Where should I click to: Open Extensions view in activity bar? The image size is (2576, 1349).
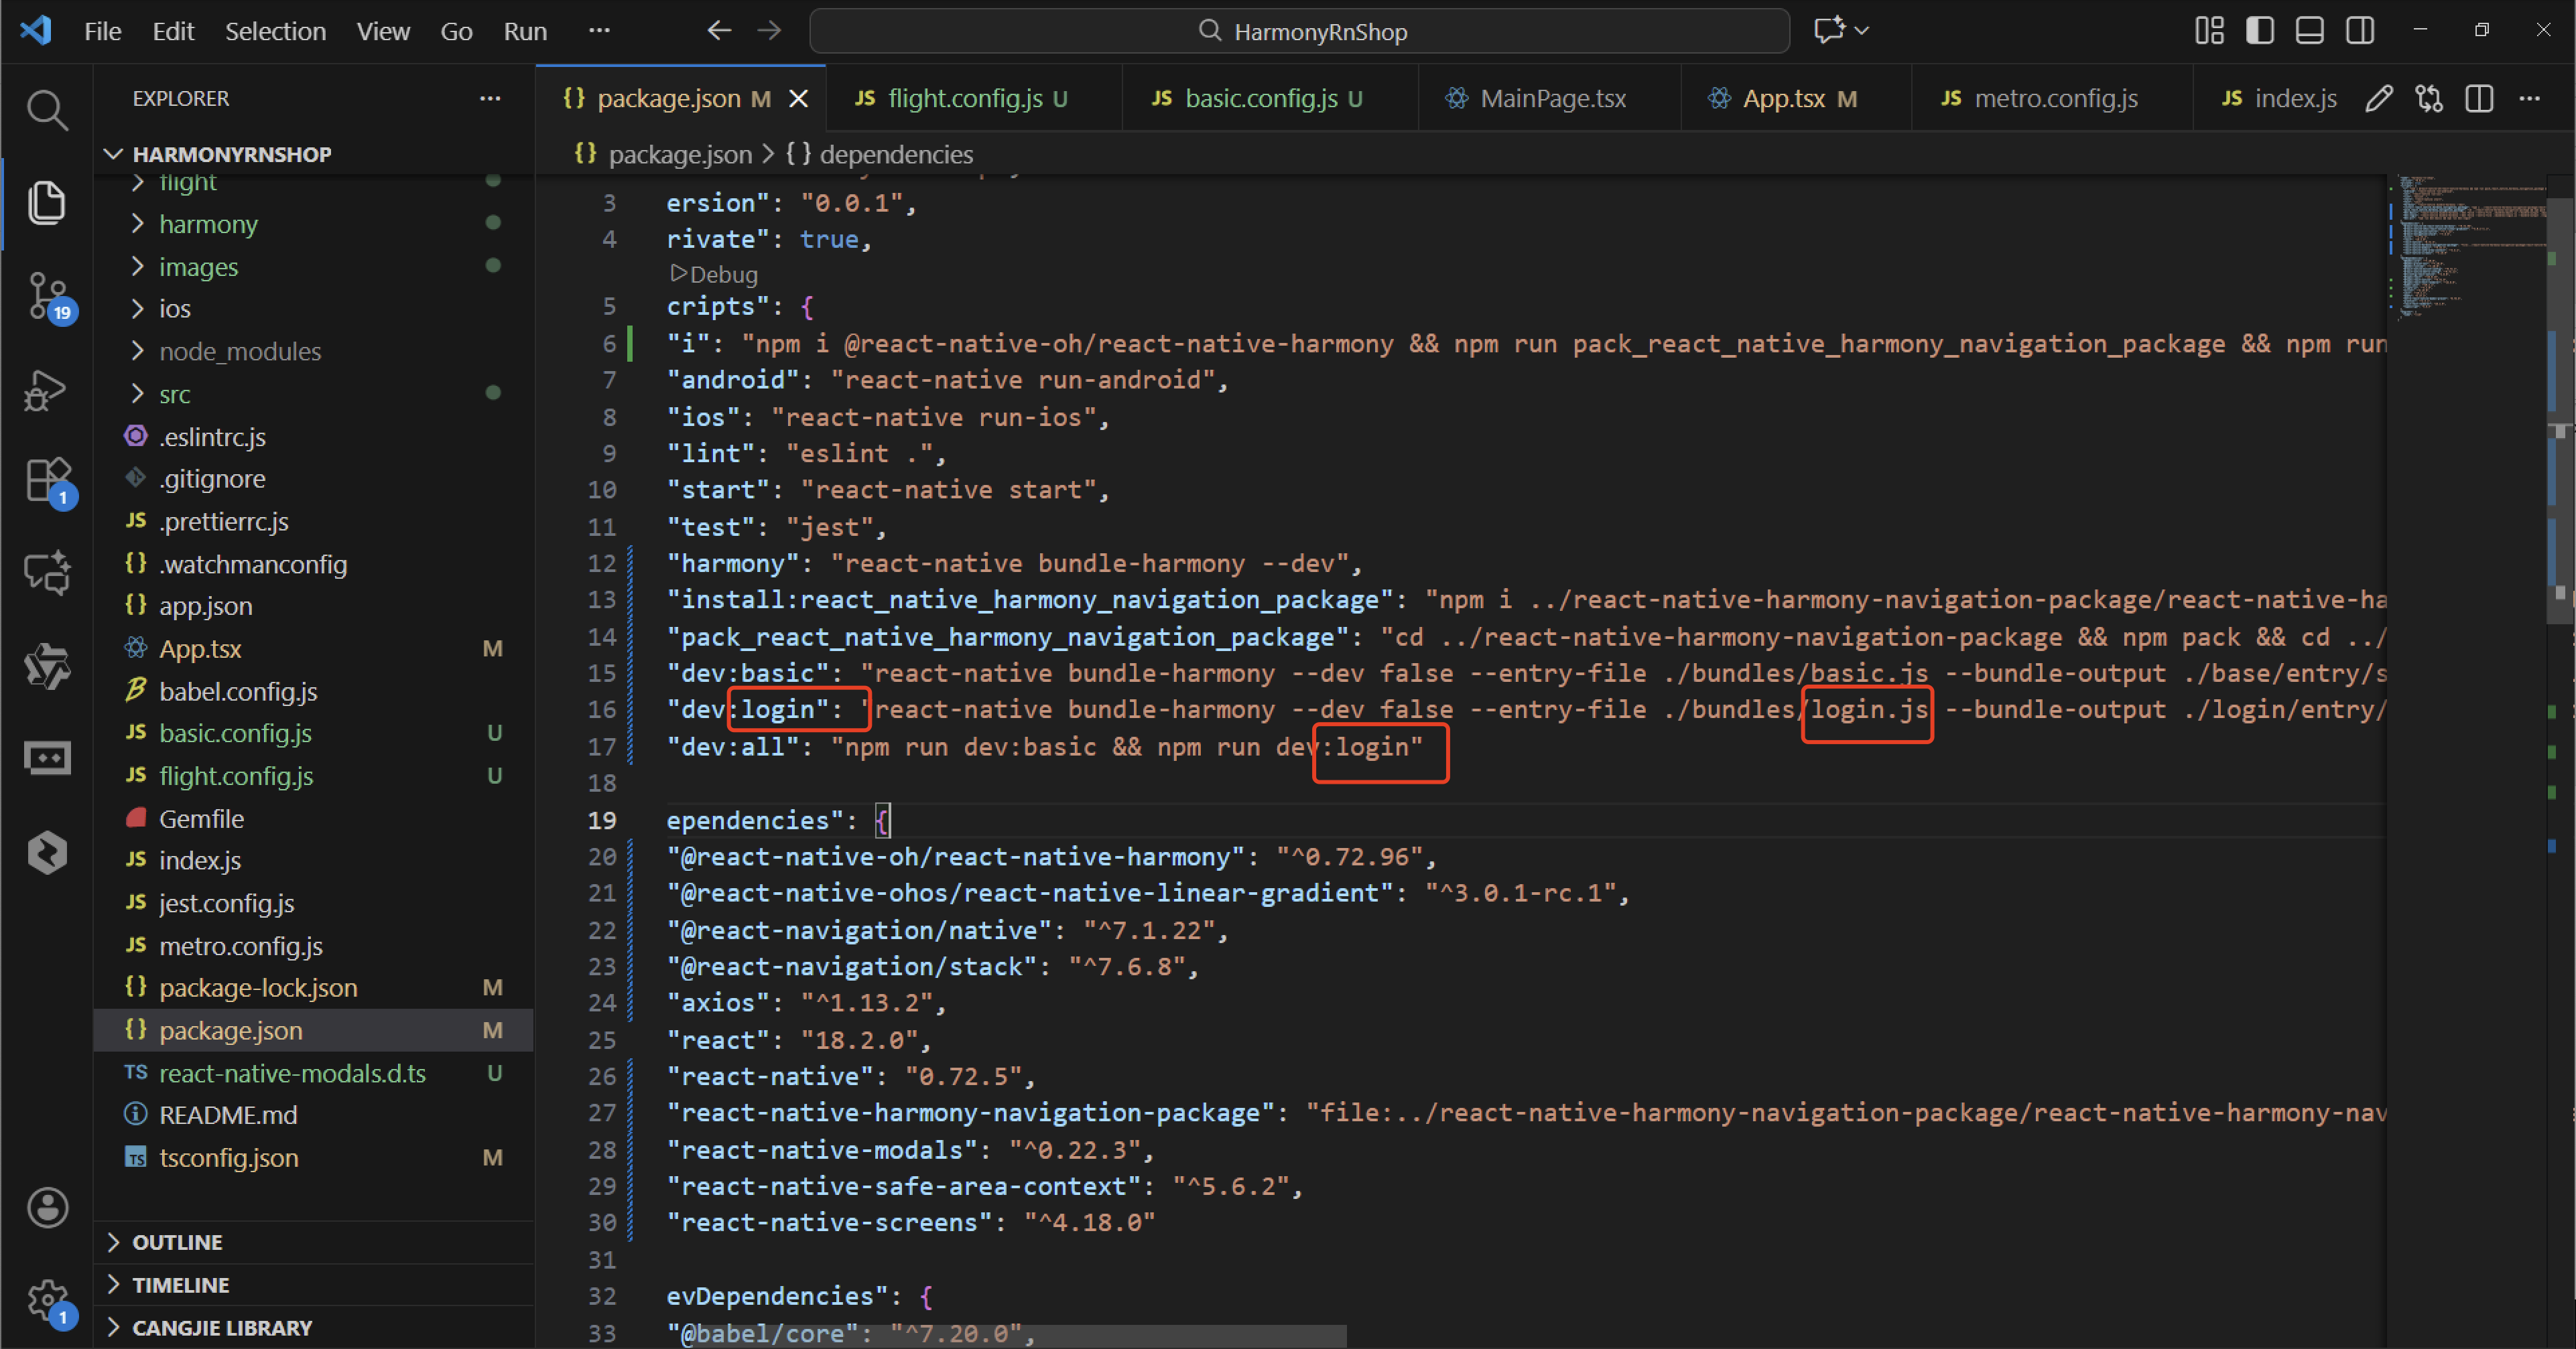48,482
